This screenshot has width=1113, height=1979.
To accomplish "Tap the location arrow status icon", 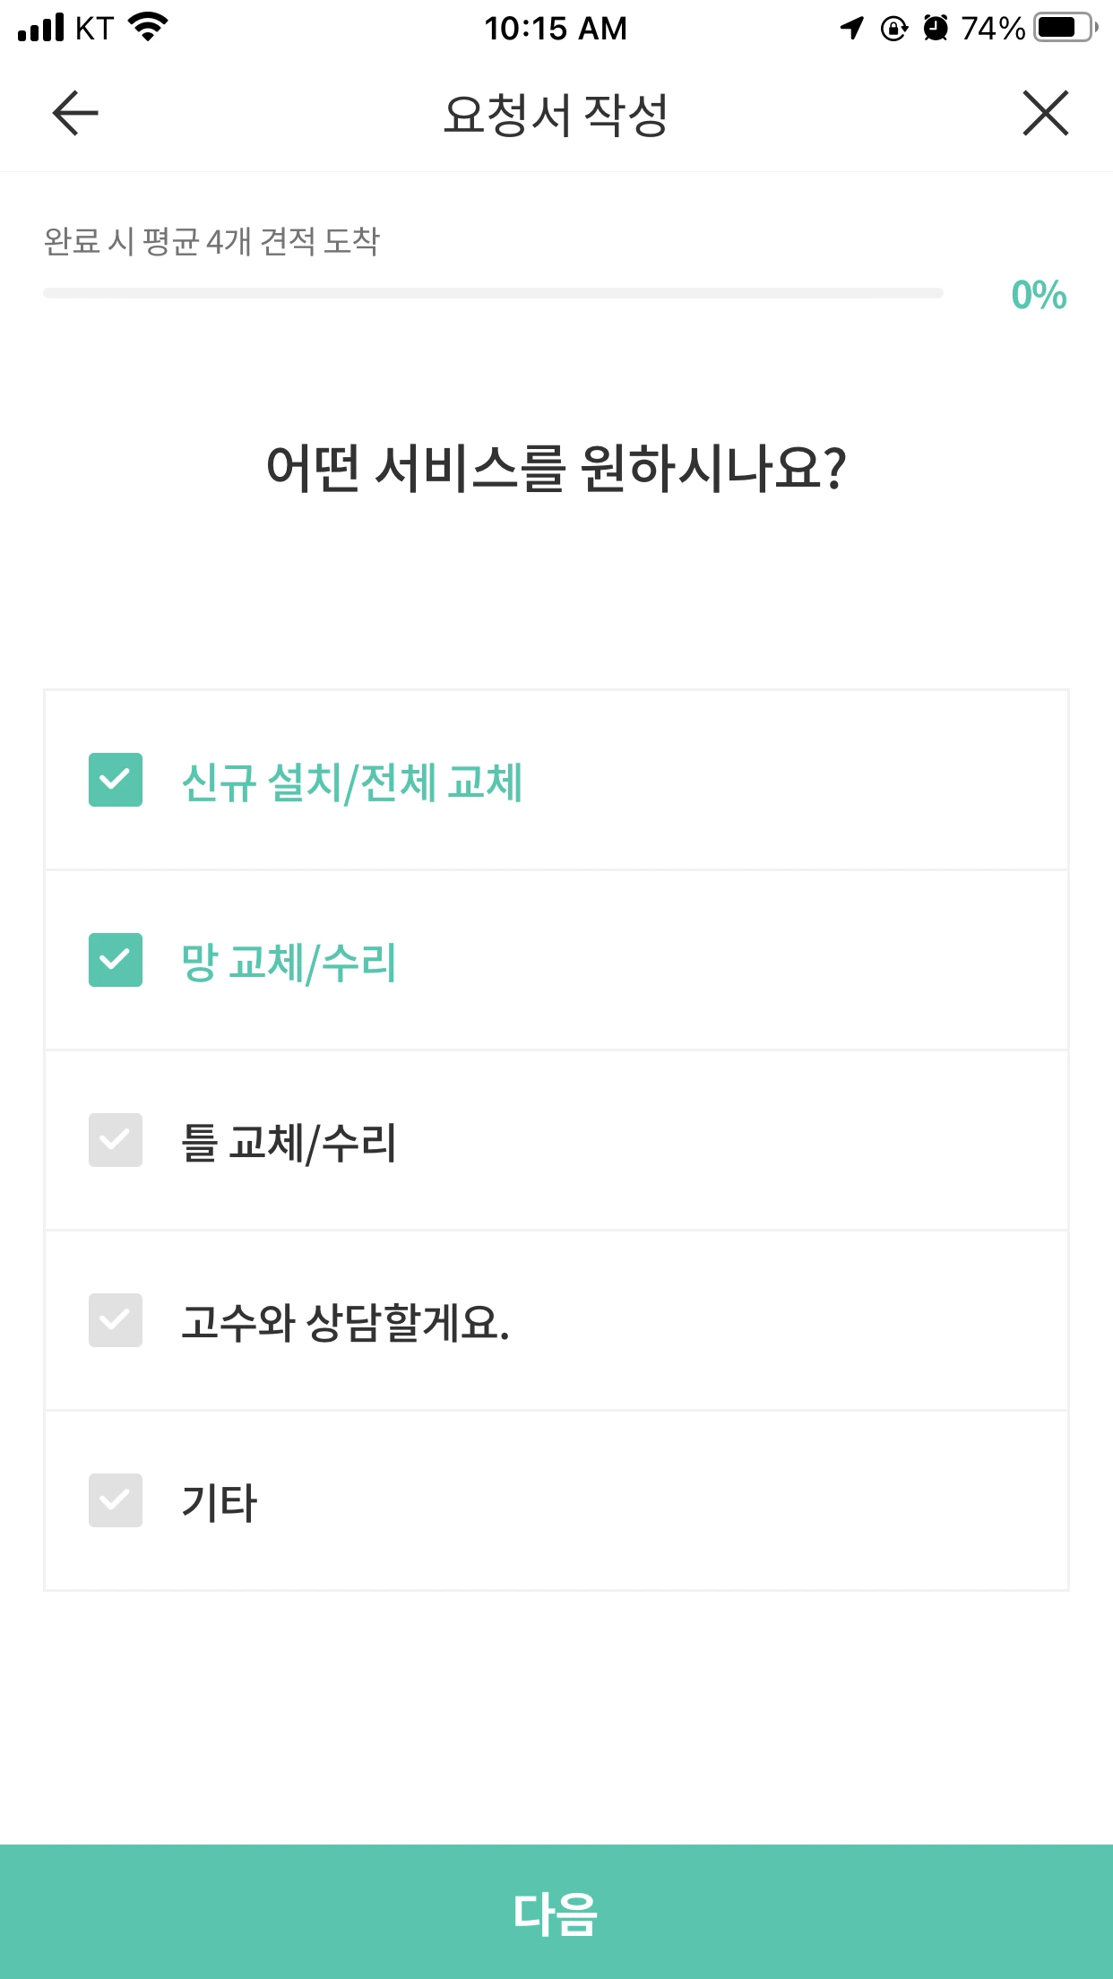I will click(852, 28).
